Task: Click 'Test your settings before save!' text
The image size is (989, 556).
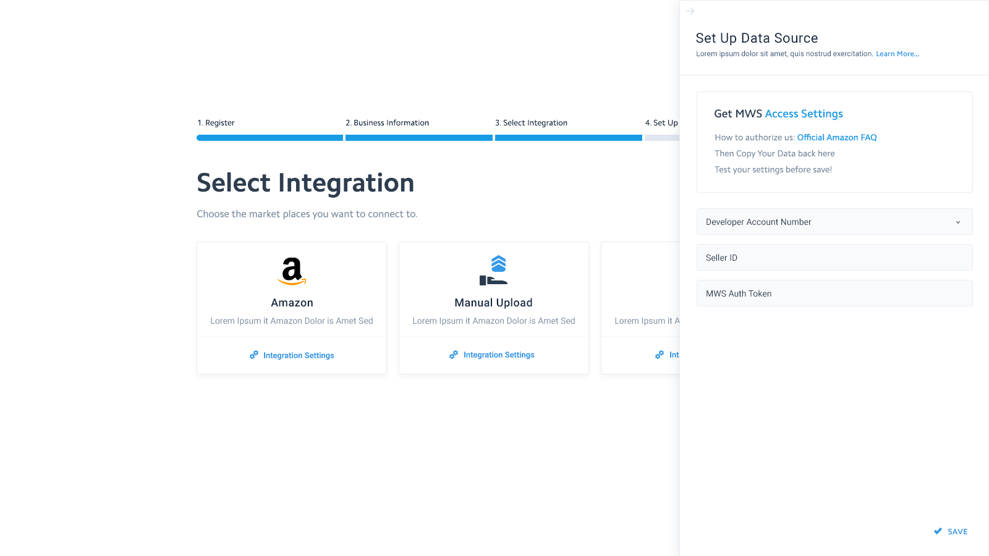Action: click(x=773, y=169)
